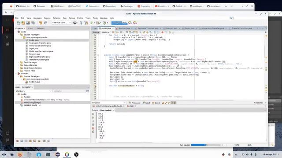The image size is (282, 158).
Task: Open the Profile Project dropdown arrow
Action: 108,23
